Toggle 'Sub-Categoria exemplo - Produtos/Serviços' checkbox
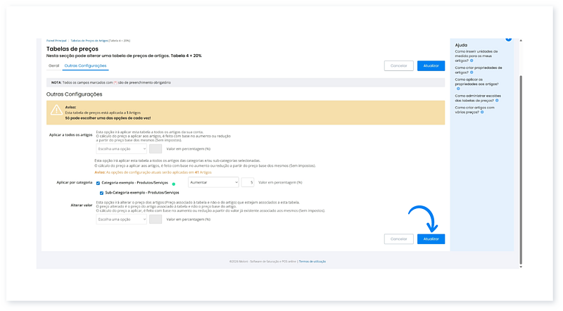 (x=101, y=192)
